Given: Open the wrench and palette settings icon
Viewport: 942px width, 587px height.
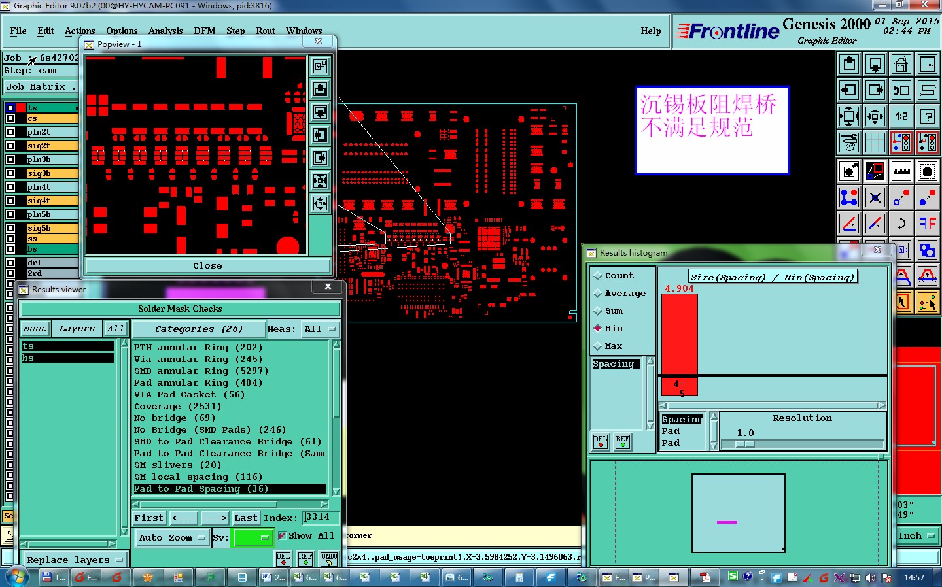Looking at the screenshot, I should point(849,142).
